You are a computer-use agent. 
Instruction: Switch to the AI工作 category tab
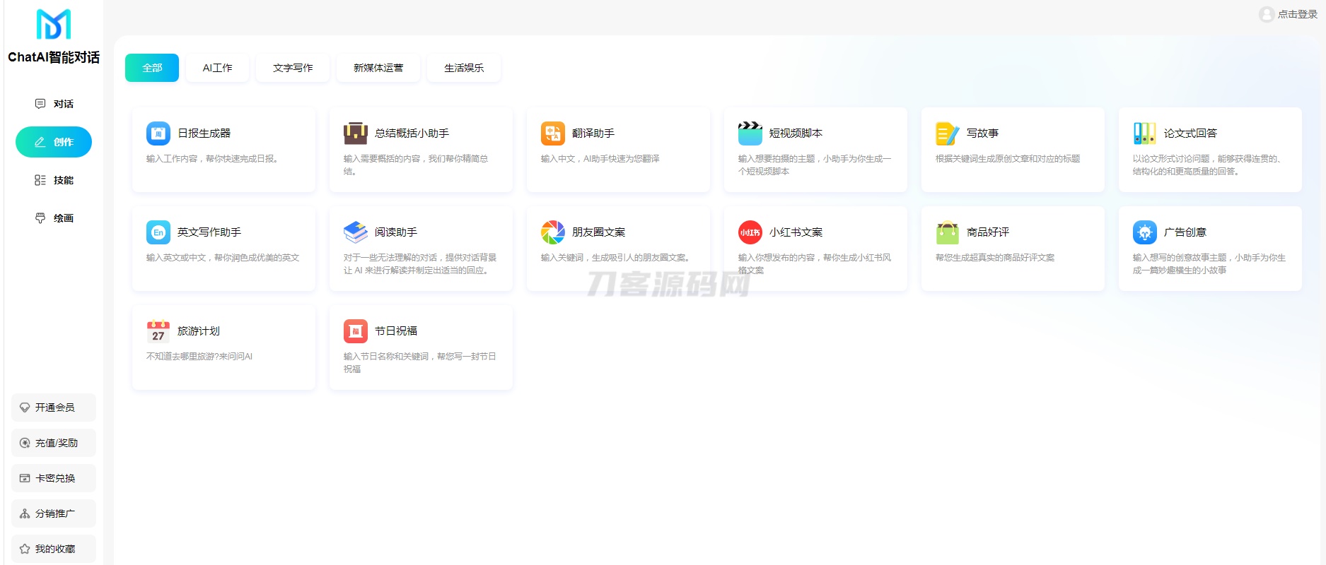(x=217, y=68)
